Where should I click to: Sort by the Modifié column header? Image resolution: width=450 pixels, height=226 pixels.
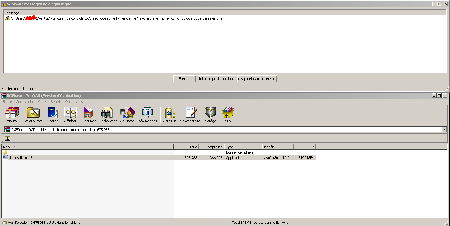pyautogui.click(x=278, y=147)
